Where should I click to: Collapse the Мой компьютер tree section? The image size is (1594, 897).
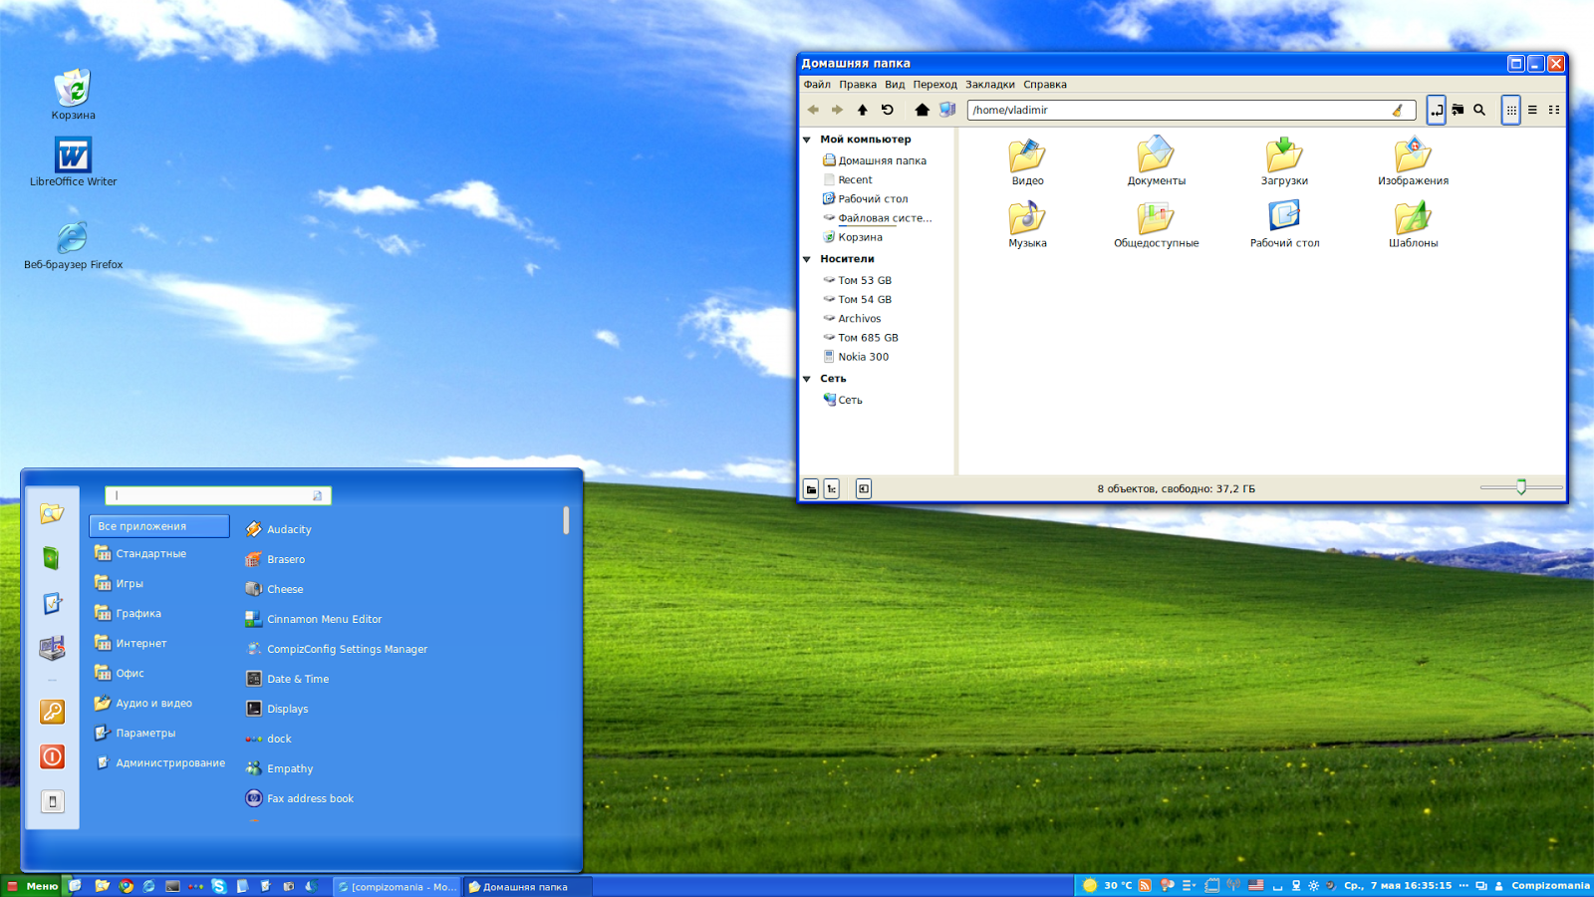(807, 139)
